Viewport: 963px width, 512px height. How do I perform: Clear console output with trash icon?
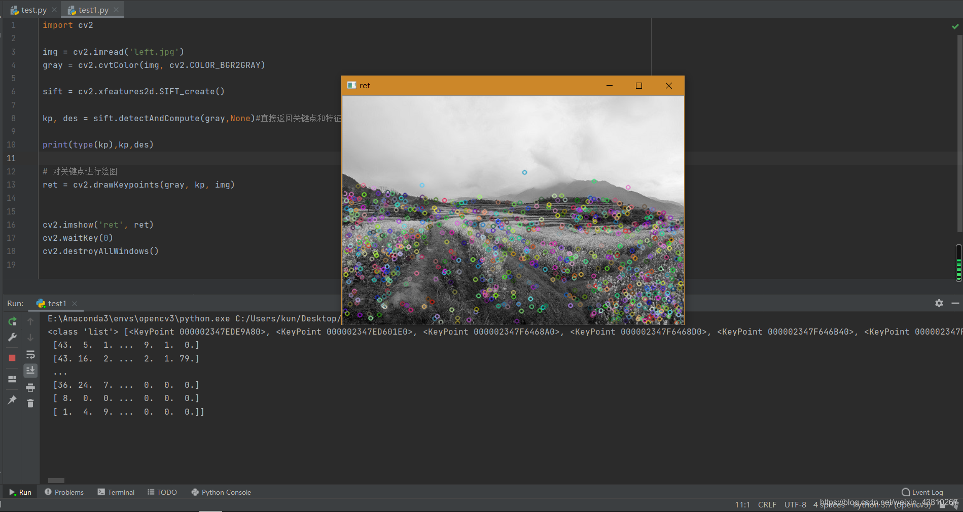tap(30, 404)
